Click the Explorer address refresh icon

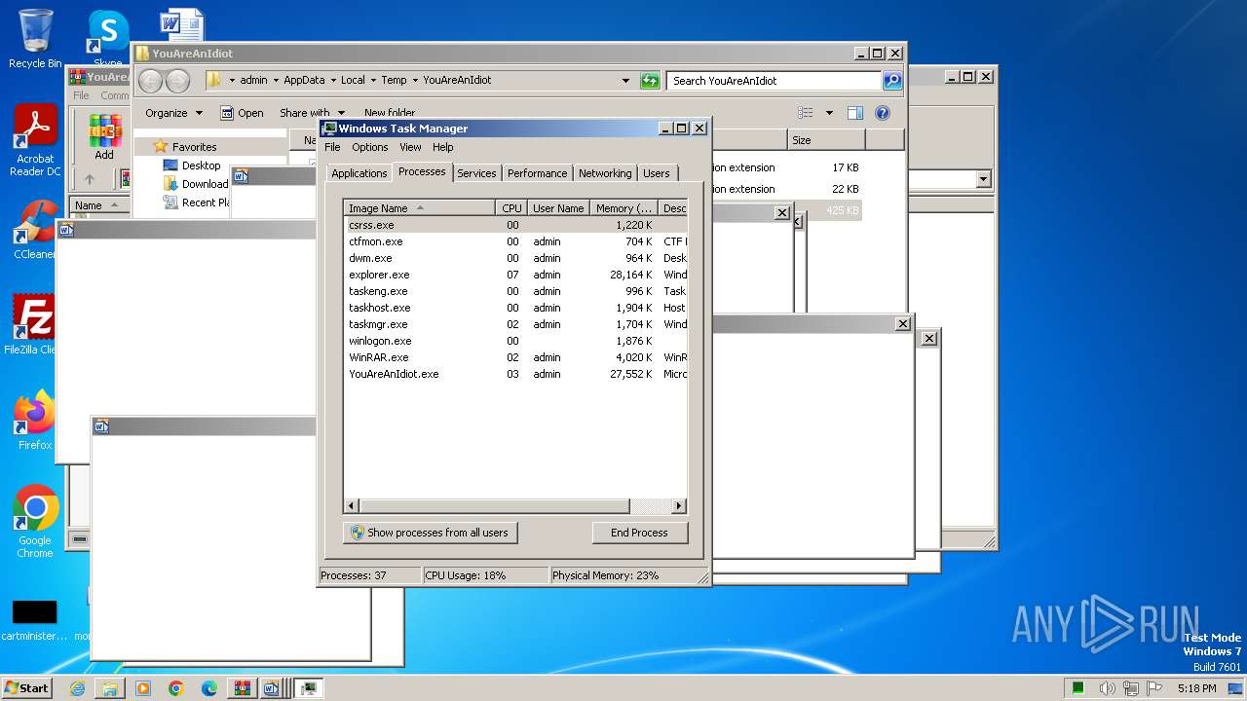[650, 81]
